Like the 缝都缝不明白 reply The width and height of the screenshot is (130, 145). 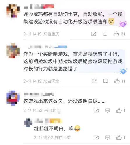119,137
